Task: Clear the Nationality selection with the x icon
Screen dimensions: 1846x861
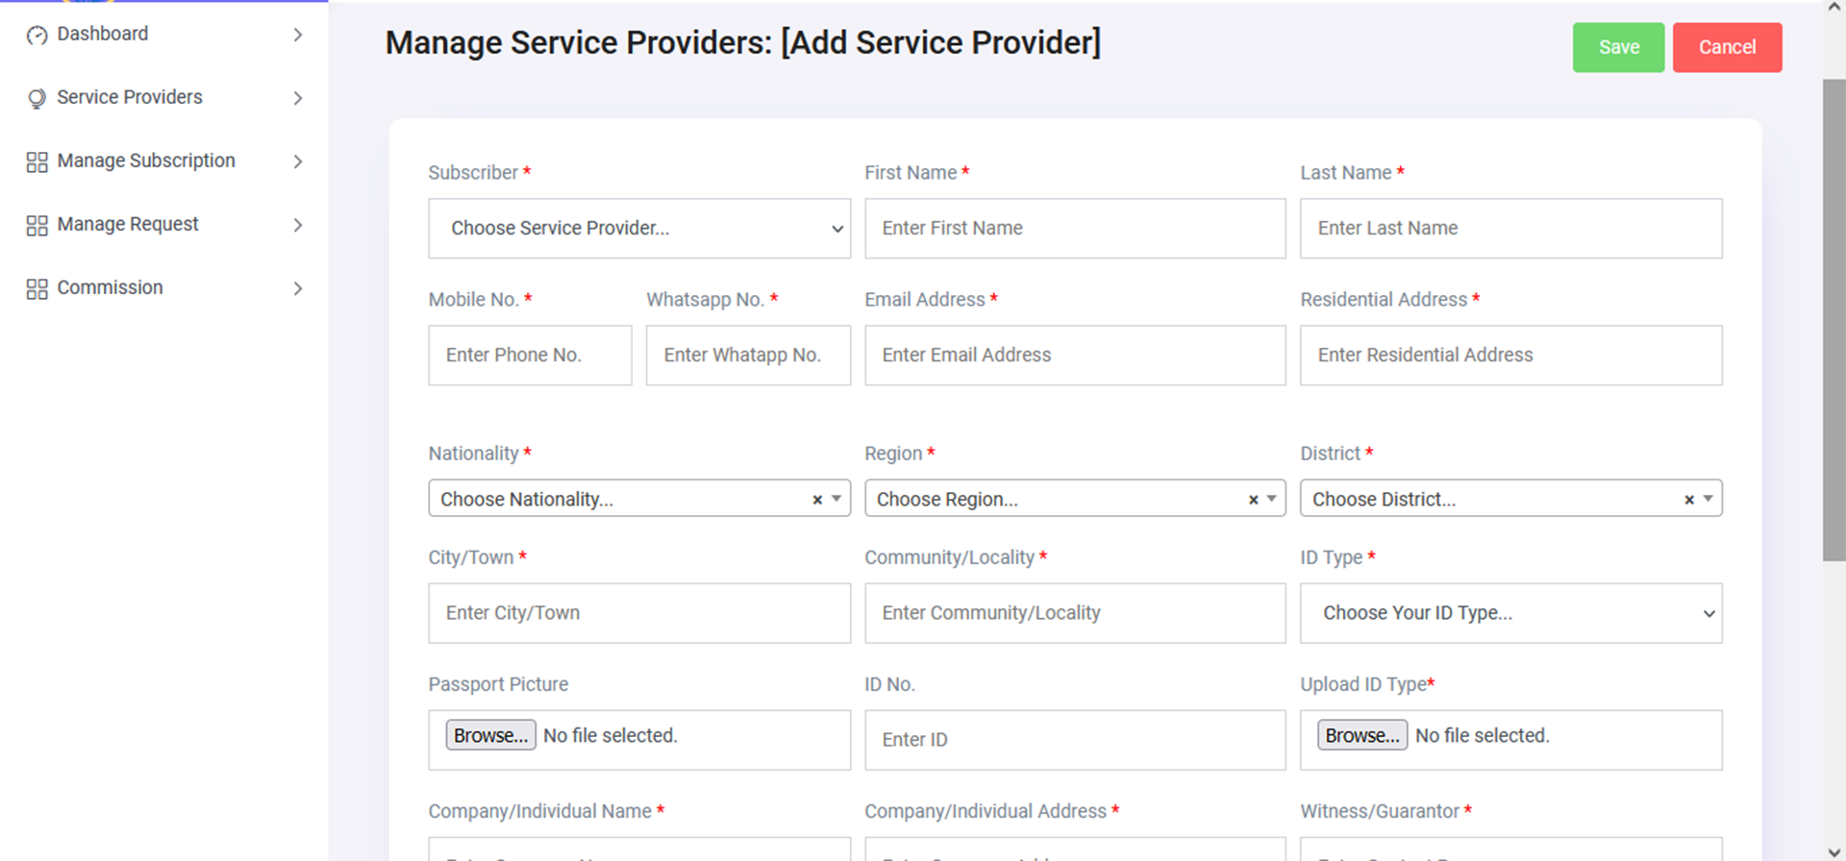Action: [817, 500]
